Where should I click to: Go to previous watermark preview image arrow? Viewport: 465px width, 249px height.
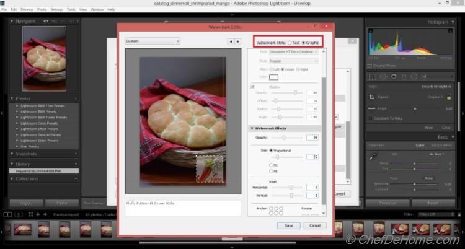[231, 41]
